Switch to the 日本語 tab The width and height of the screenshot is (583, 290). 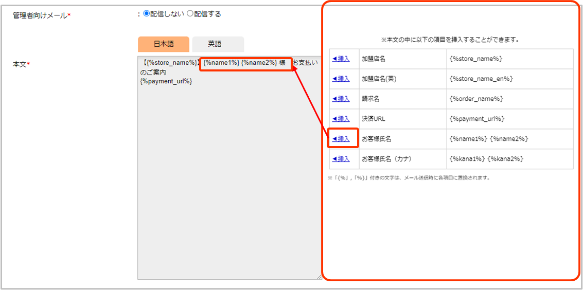click(164, 44)
